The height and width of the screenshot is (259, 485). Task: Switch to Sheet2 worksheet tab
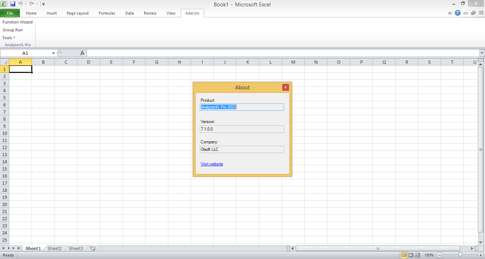[55, 248]
